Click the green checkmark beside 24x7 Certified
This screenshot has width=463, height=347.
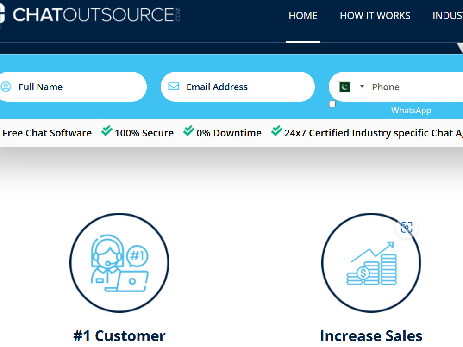[277, 131]
